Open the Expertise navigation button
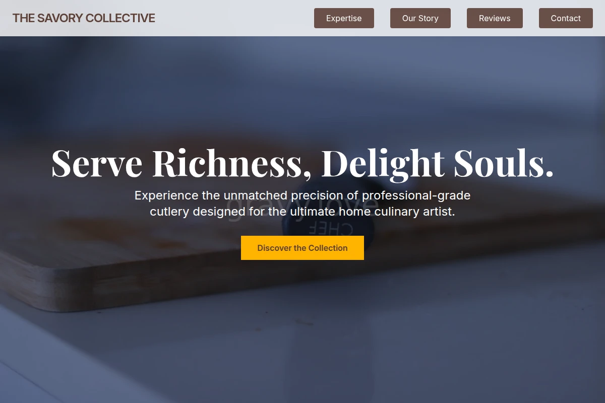 [344, 18]
